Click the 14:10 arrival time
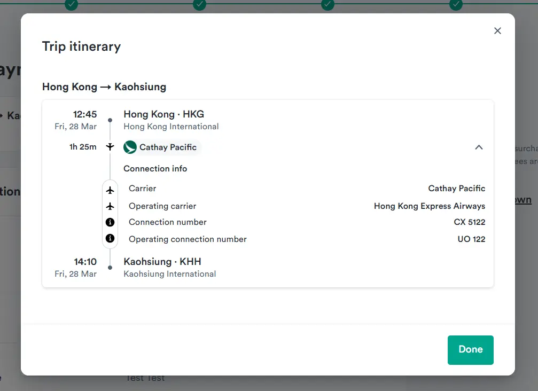This screenshot has width=538, height=391. pyautogui.click(x=85, y=262)
